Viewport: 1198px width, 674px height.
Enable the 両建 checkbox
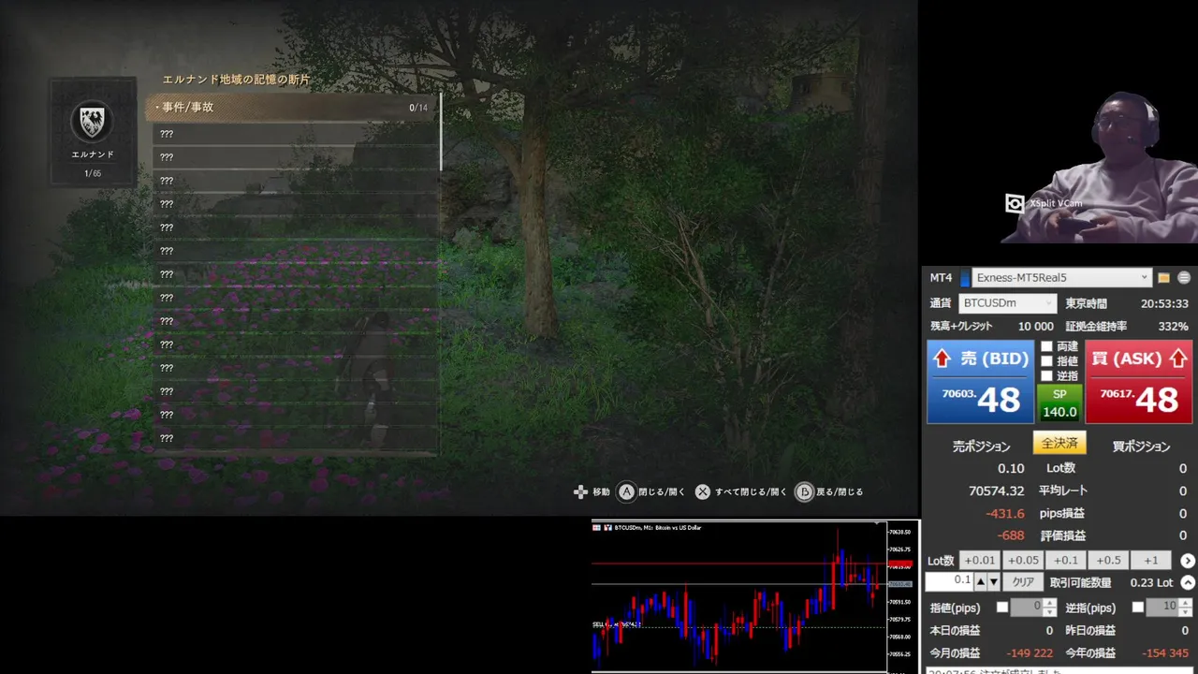click(1047, 346)
